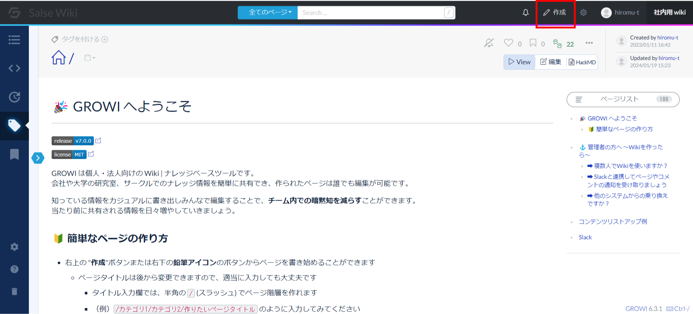The width and height of the screenshot is (693, 314).
Task: Open external link icon beside release badge
Action: [x=98, y=140]
